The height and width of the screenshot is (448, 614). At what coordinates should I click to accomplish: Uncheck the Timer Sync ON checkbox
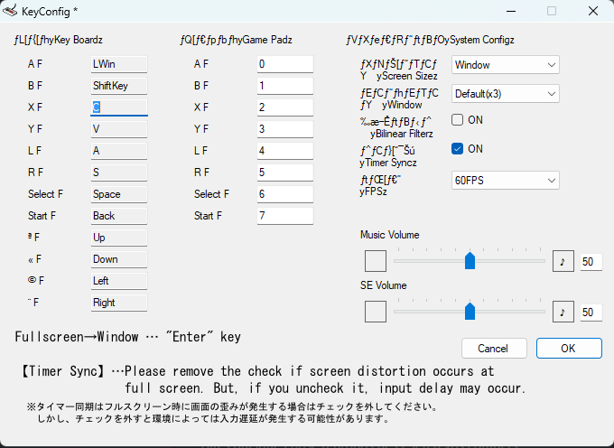[458, 148]
